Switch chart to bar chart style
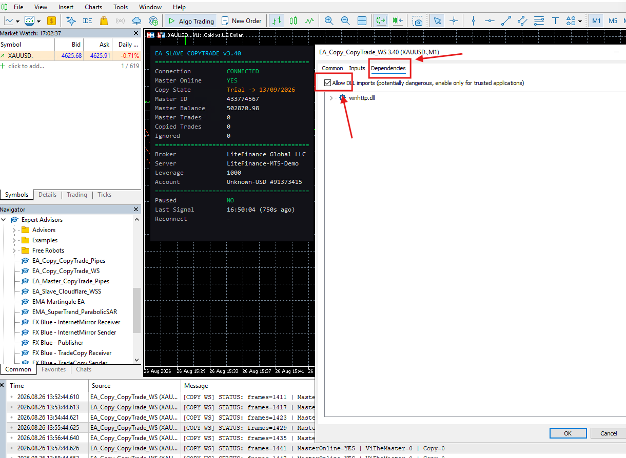This screenshot has width=626, height=458. tap(277, 21)
